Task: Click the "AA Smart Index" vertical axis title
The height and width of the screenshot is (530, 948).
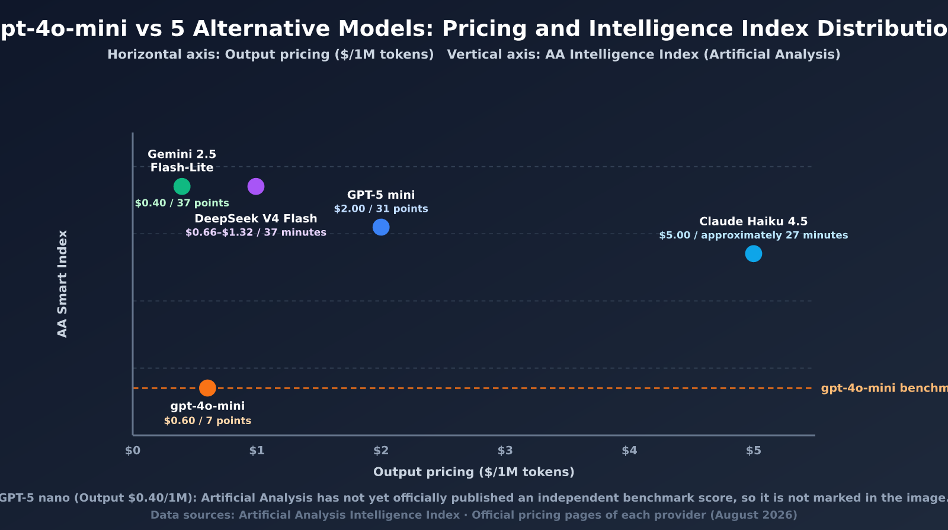Action: click(x=62, y=284)
